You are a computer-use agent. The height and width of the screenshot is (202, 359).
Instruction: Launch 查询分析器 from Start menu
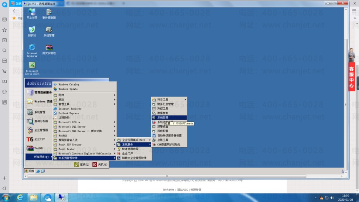click(x=38, y=121)
